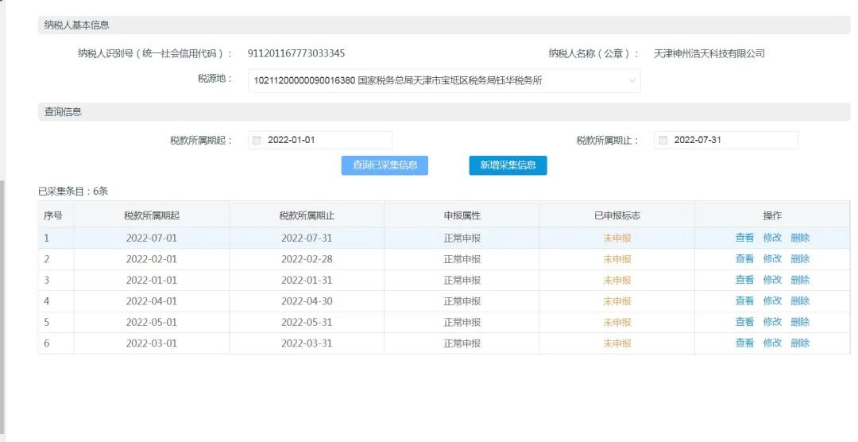858x442 pixels.
Task: Click start date cell 2022-03-01
Action: (152, 343)
